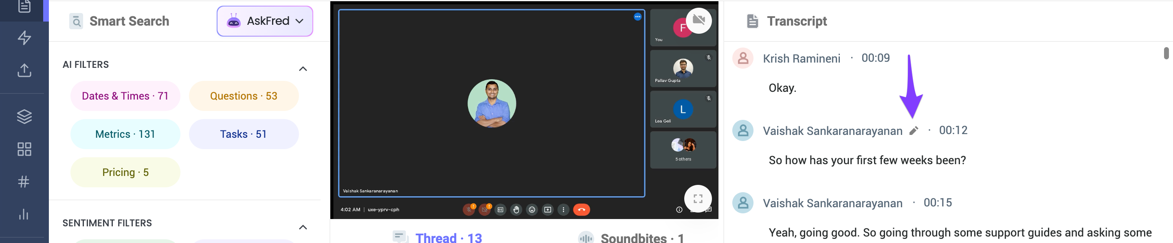The height and width of the screenshot is (243, 1173).
Task: Jump to timestamp 00:15
Action: coord(938,203)
